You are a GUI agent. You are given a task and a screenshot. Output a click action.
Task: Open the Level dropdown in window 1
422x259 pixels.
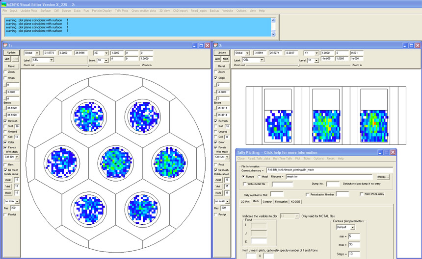coord(106,60)
